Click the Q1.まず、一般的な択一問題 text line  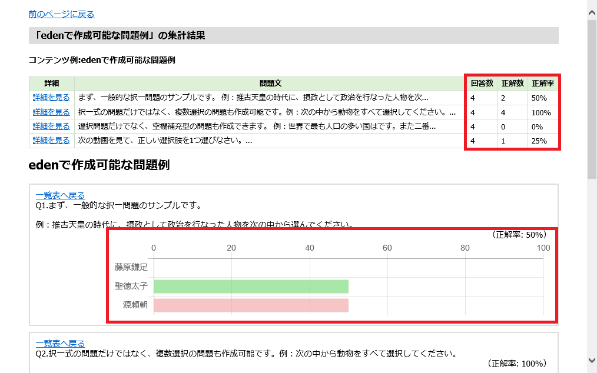[x=118, y=205]
